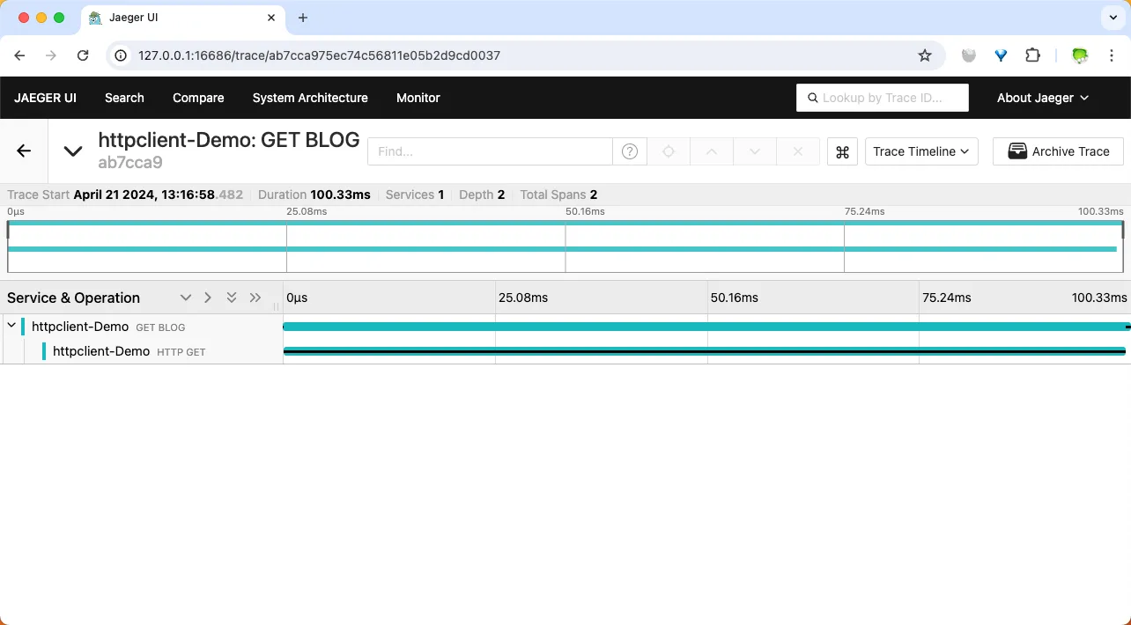Click the reset focus crosshair icon
The image size is (1131, 625).
click(x=668, y=151)
